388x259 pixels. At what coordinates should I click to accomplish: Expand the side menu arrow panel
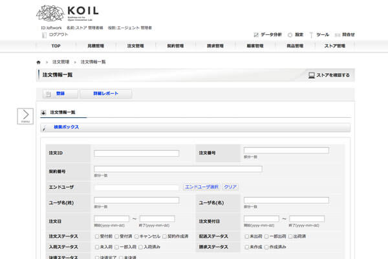(25, 116)
